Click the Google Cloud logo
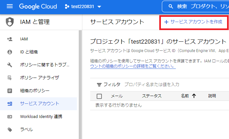 click(x=38, y=6)
